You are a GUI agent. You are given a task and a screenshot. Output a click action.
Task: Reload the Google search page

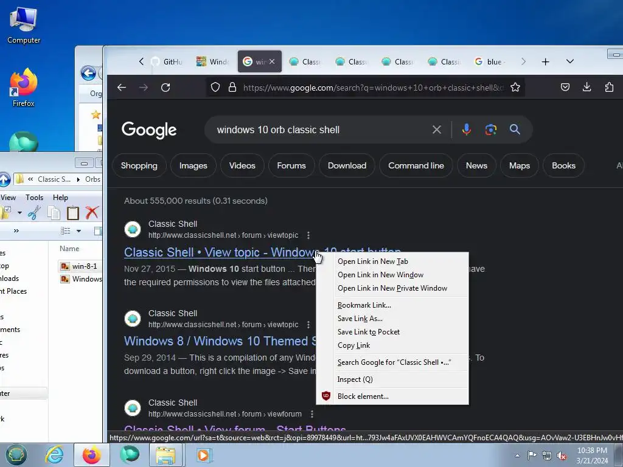[165, 88]
